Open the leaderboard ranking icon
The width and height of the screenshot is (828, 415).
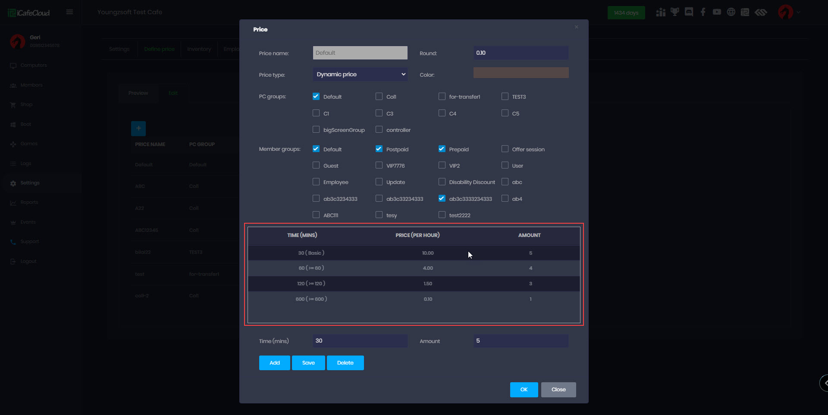(660, 12)
